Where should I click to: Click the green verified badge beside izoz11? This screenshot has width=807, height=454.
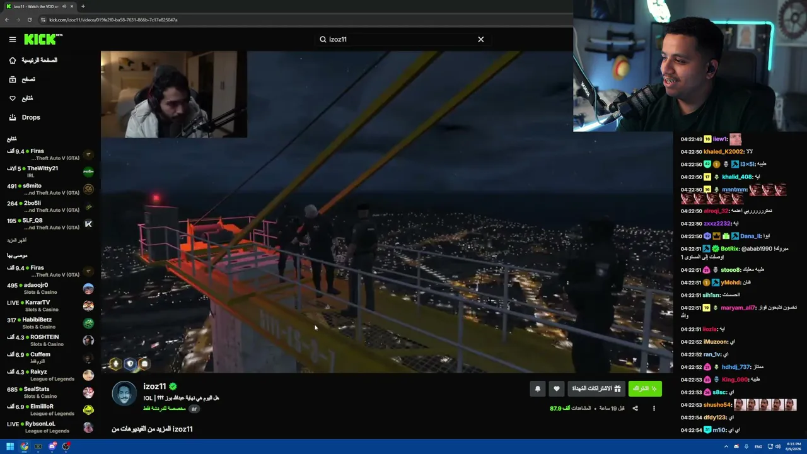pyautogui.click(x=173, y=387)
